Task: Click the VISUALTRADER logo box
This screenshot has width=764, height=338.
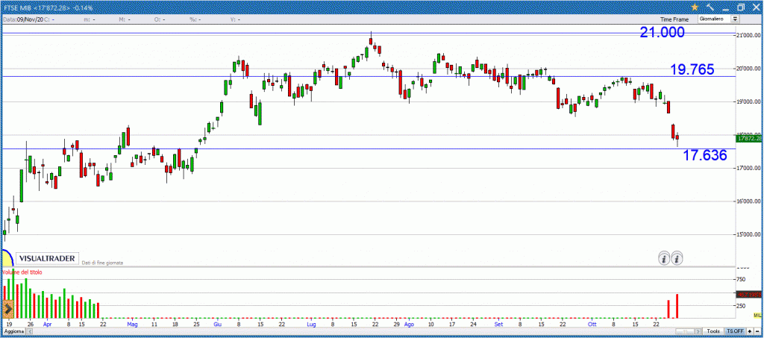Action: tap(47, 258)
